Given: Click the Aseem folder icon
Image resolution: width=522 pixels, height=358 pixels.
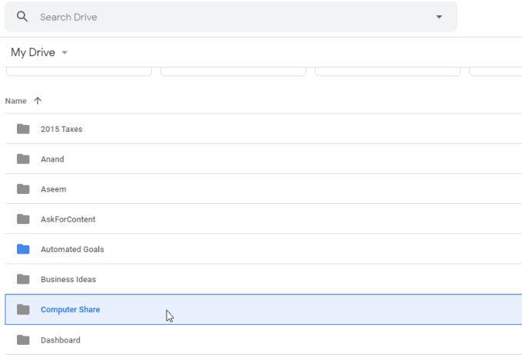Looking at the screenshot, I should coord(23,189).
